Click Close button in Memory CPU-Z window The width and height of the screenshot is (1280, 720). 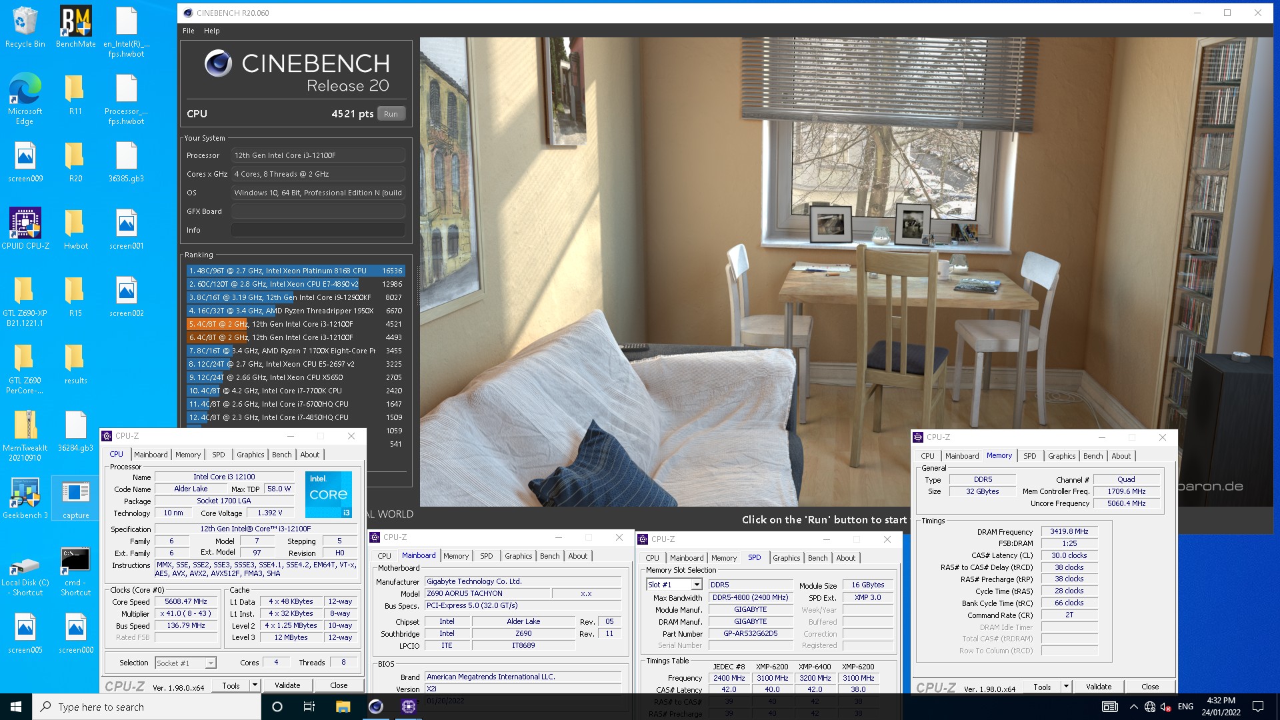(x=1150, y=687)
